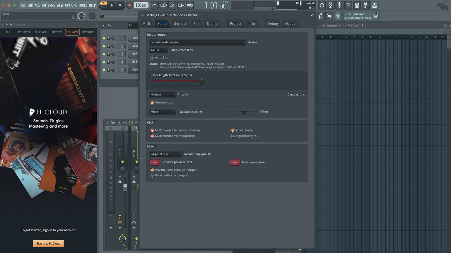Click the playback tracking Offset slider
This screenshot has width=451, height=253.
[x=244, y=112]
